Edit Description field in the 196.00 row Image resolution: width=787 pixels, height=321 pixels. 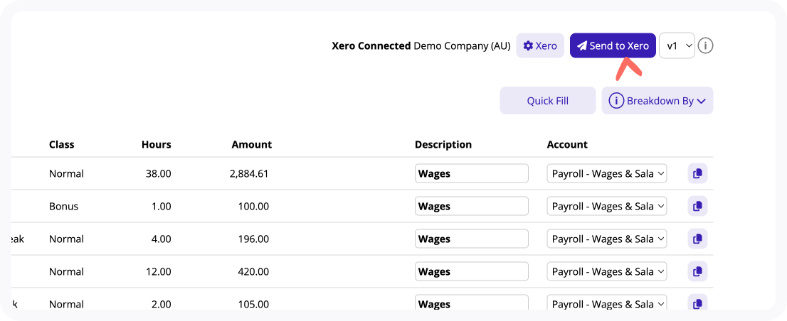[471, 239]
